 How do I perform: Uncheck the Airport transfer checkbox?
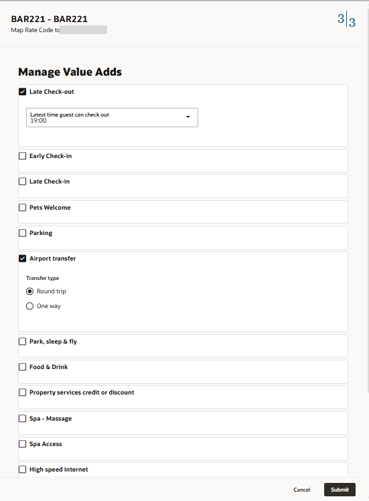click(x=22, y=259)
